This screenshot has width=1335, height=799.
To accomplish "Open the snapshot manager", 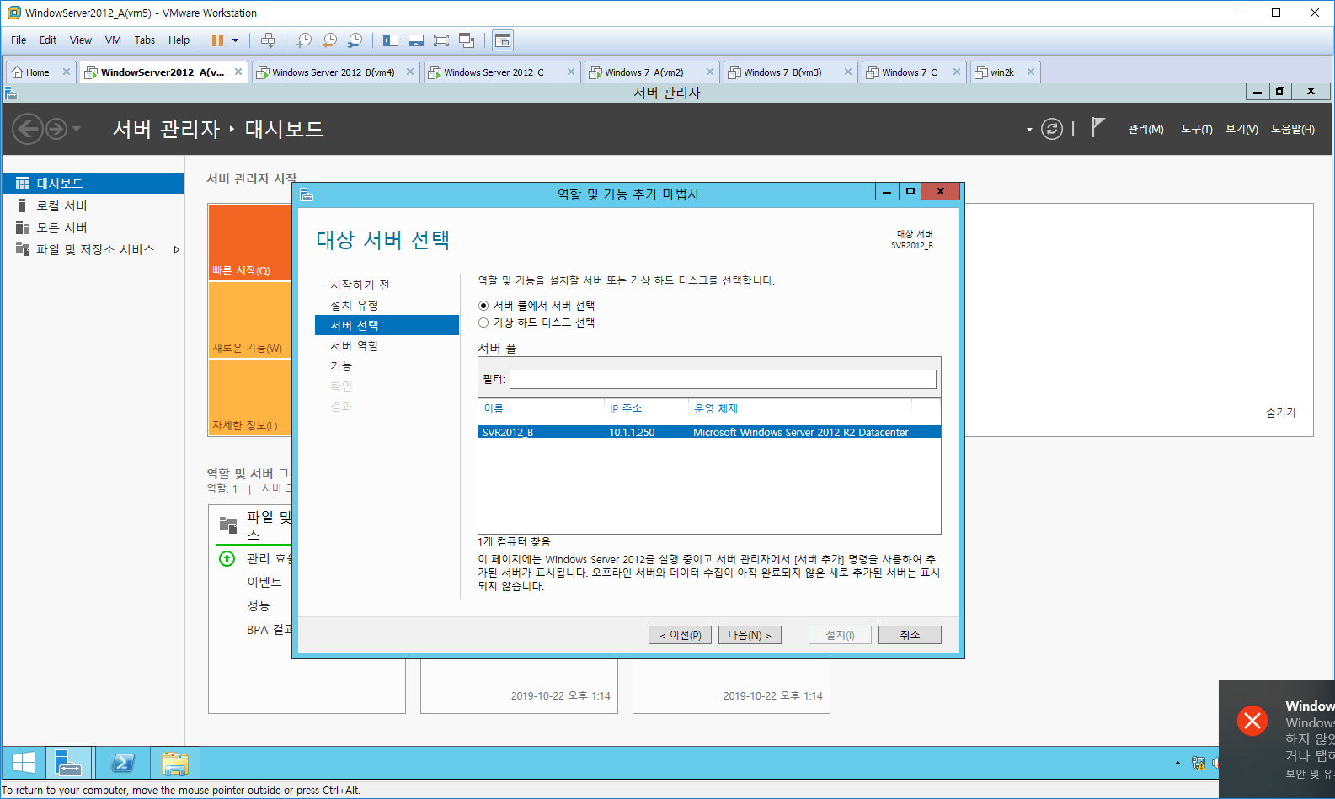I will [355, 40].
